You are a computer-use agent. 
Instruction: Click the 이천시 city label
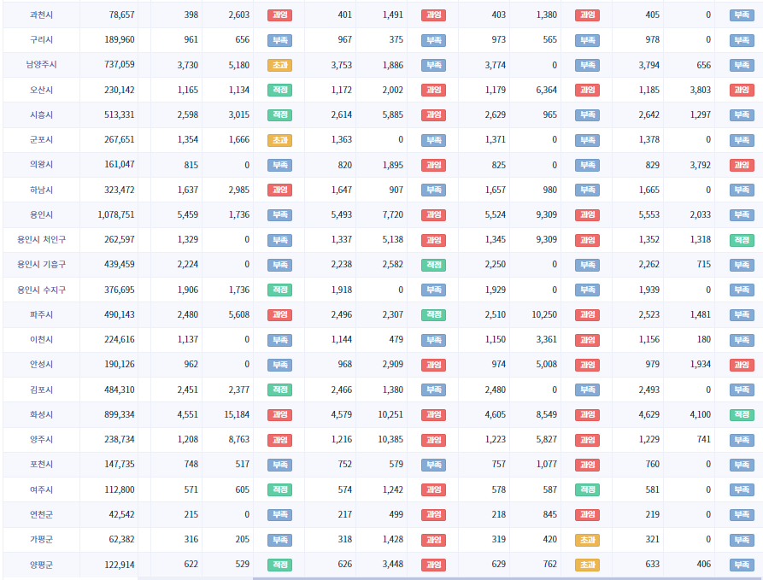click(x=41, y=340)
